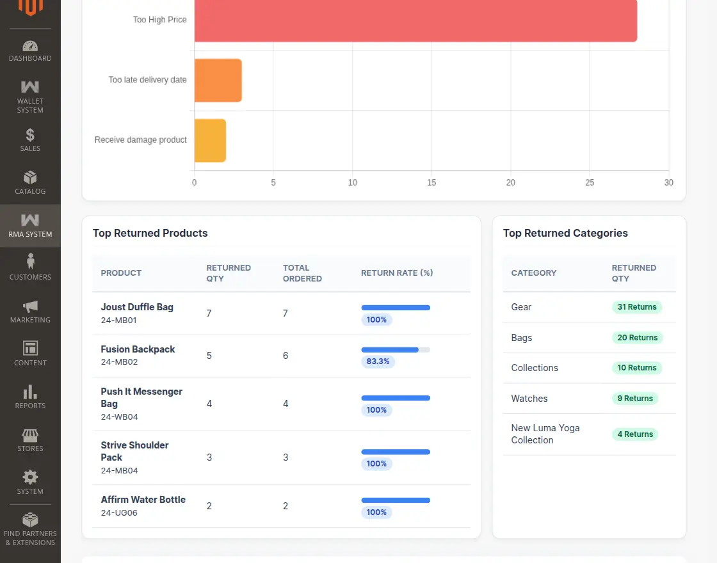Click the Watches category row
717x563 pixels.
(589, 399)
